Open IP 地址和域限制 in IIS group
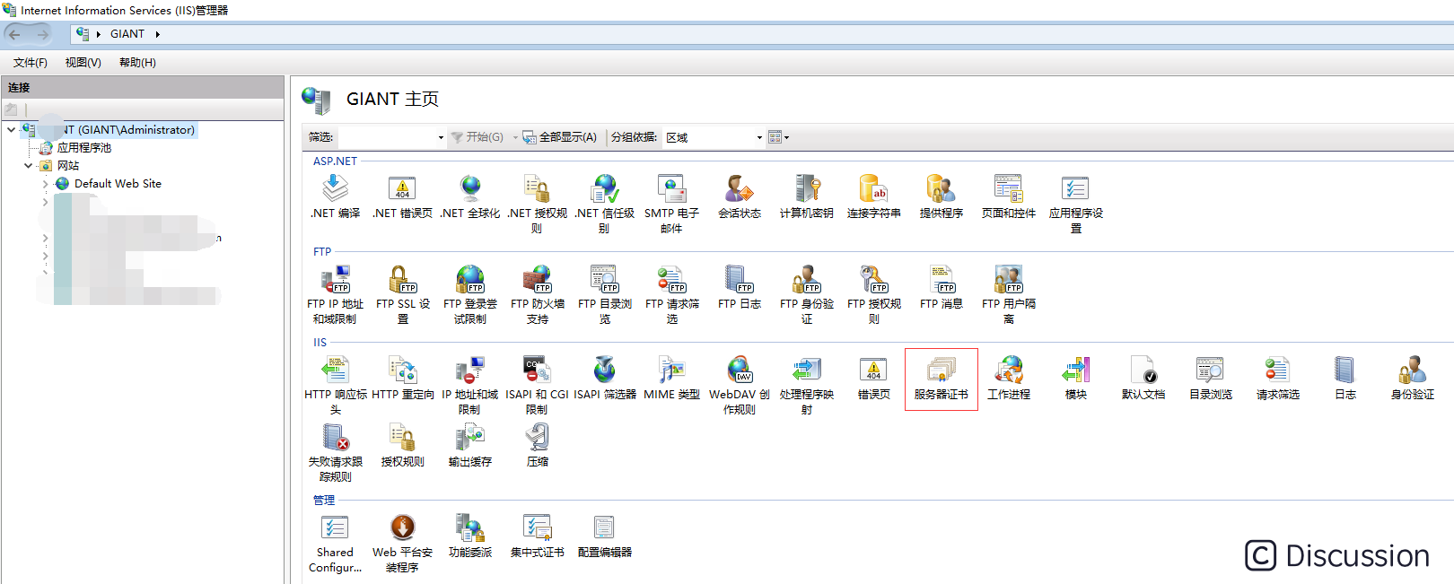This screenshot has height=584, width=1454. click(x=469, y=385)
